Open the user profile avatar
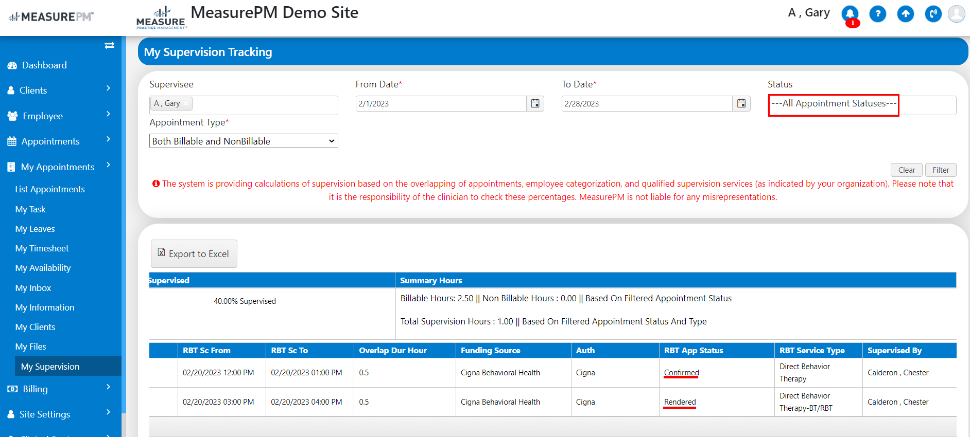 957,14
